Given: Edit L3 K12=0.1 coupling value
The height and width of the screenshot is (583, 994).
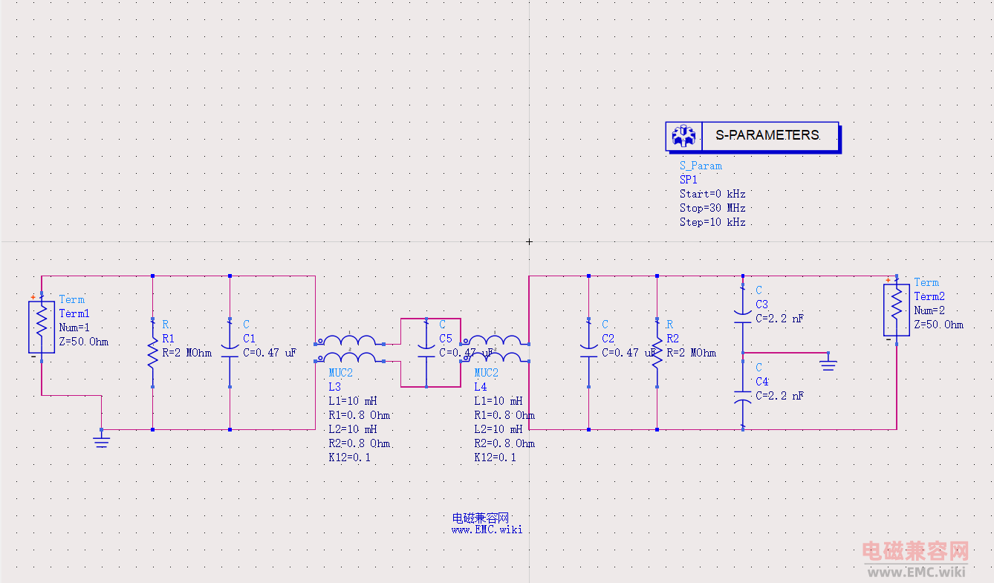Looking at the screenshot, I should click(x=349, y=457).
